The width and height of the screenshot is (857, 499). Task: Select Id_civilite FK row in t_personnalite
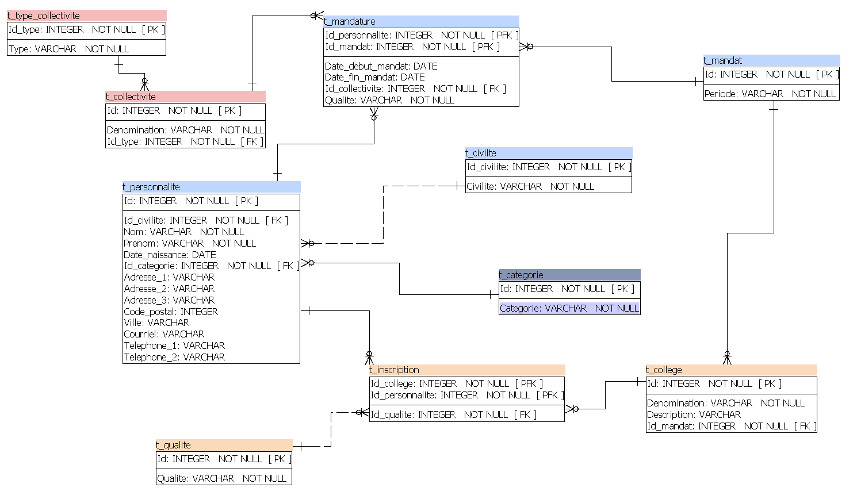(x=206, y=220)
